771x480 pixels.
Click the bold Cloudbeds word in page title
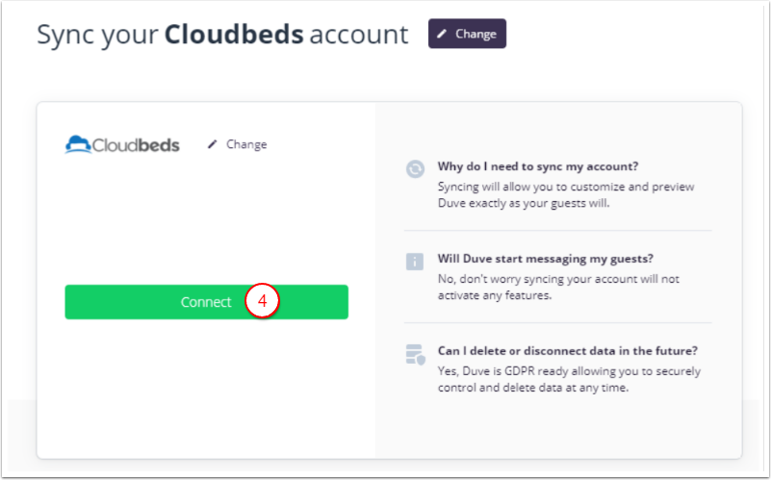coord(233,35)
